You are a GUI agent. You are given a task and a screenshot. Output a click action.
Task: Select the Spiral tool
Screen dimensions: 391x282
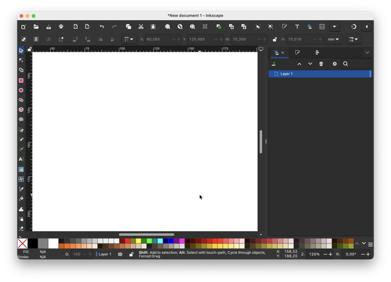click(x=21, y=119)
